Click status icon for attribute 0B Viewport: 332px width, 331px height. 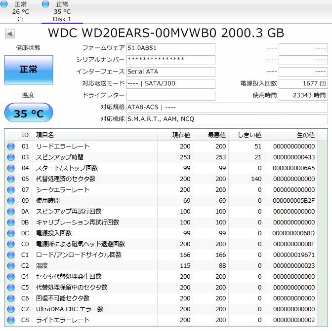click(11, 222)
